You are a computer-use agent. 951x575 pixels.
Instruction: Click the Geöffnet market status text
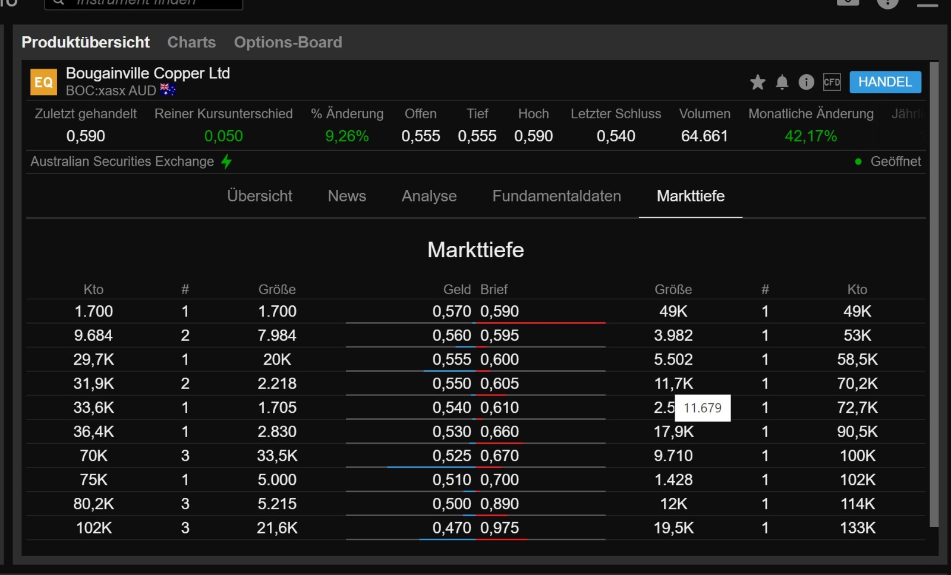pos(896,162)
